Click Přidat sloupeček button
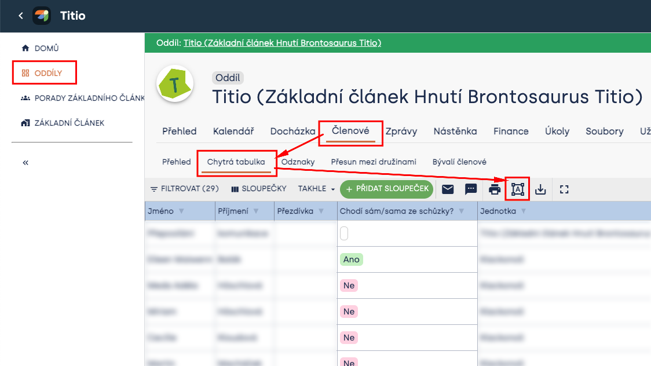651x366 pixels. 386,189
